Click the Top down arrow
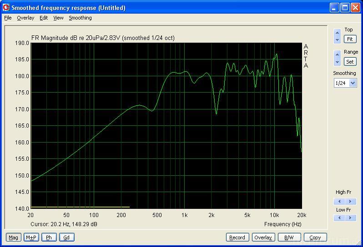Screen dimensions: 363x247 point(337,40)
